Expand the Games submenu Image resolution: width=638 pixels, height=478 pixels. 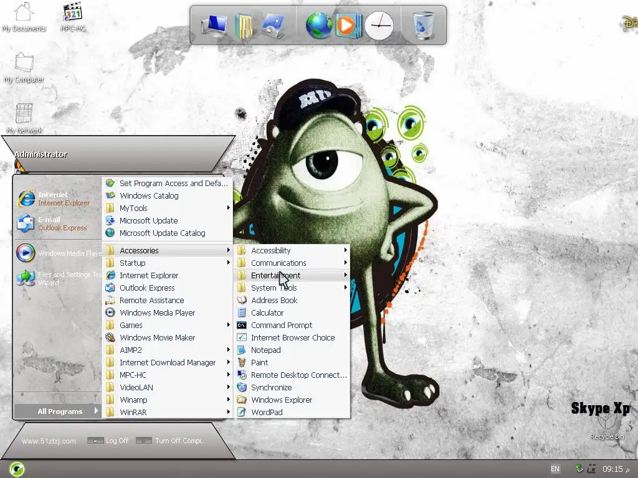coord(168,325)
